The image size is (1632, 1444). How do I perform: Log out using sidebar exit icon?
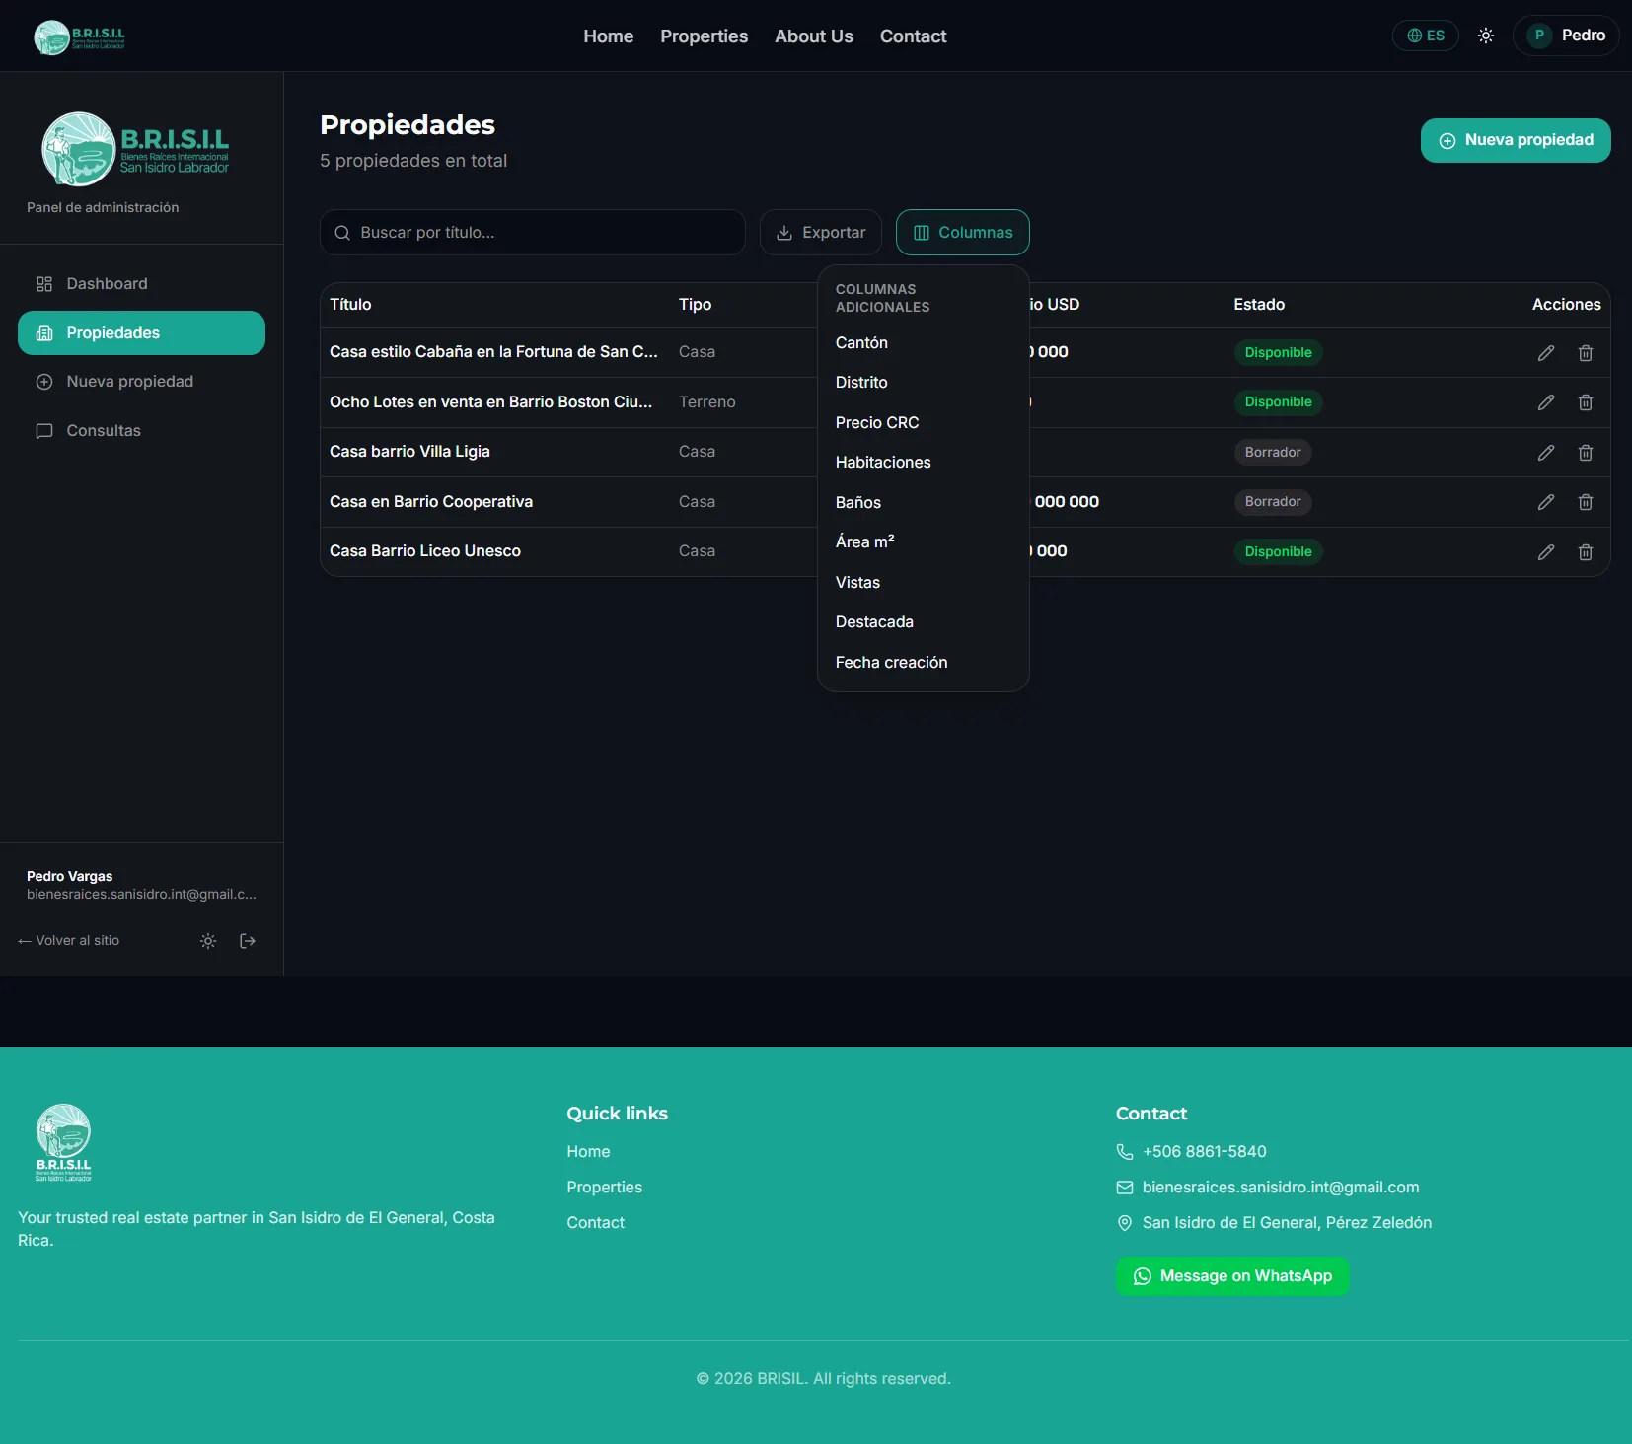(248, 941)
